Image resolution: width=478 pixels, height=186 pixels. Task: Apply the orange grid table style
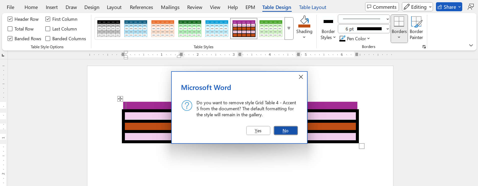tap(163, 28)
